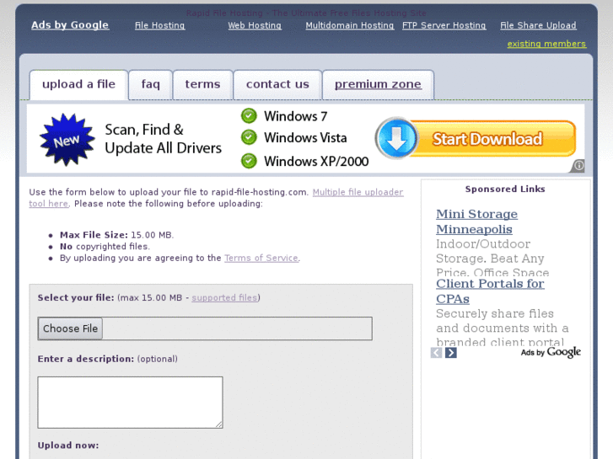Click the green check next to Windows 7

[x=249, y=115]
